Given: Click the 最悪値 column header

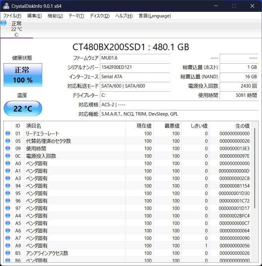Looking at the screenshot, I should 167,126.
